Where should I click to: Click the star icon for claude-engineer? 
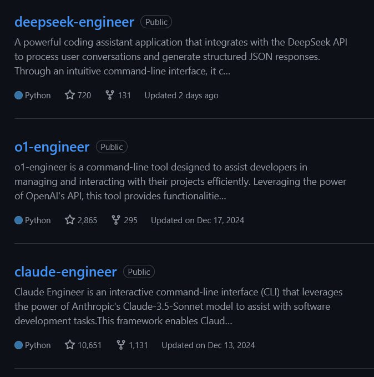[70, 345]
